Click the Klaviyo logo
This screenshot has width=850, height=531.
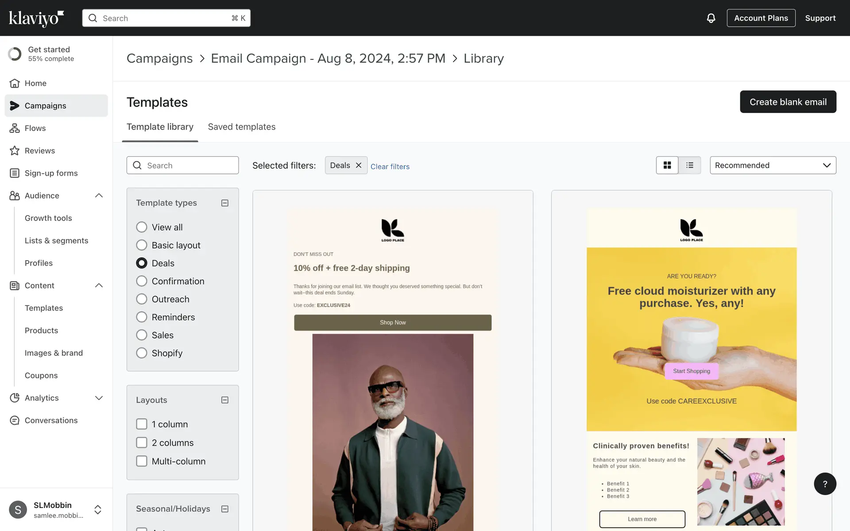pyautogui.click(x=36, y=18)
